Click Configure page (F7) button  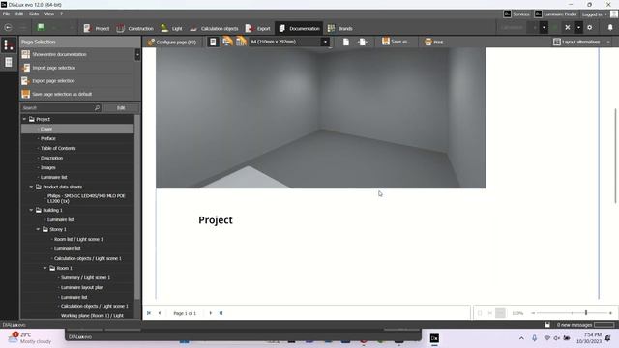tap(172, 42)
